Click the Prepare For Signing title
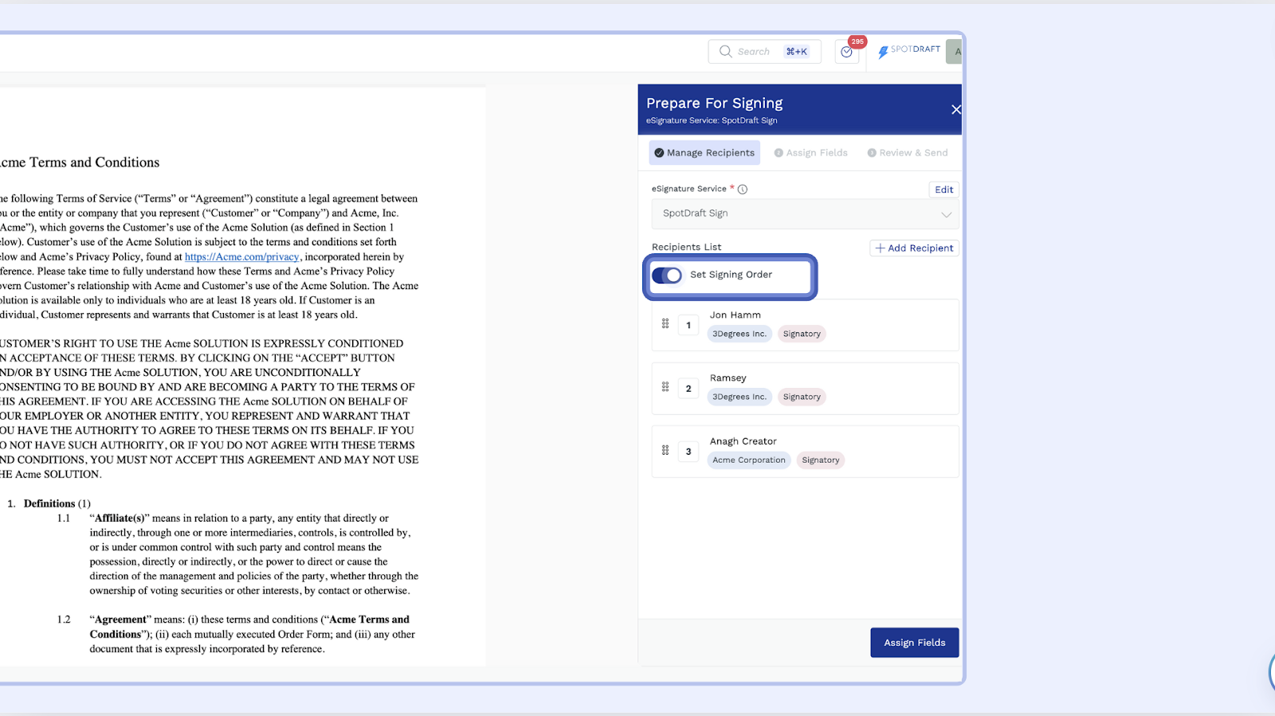This screenshot has height=716, width=1275. [715, 104]
